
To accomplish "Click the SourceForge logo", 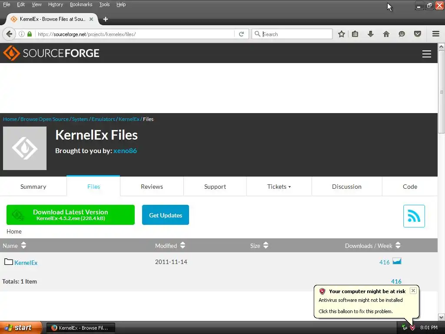I will pos(51,53).
